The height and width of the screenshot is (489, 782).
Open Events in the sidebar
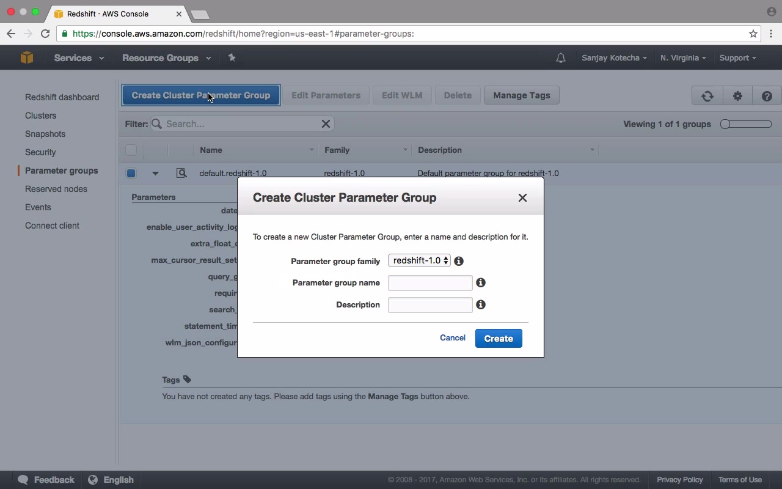[x=38, y=207]
